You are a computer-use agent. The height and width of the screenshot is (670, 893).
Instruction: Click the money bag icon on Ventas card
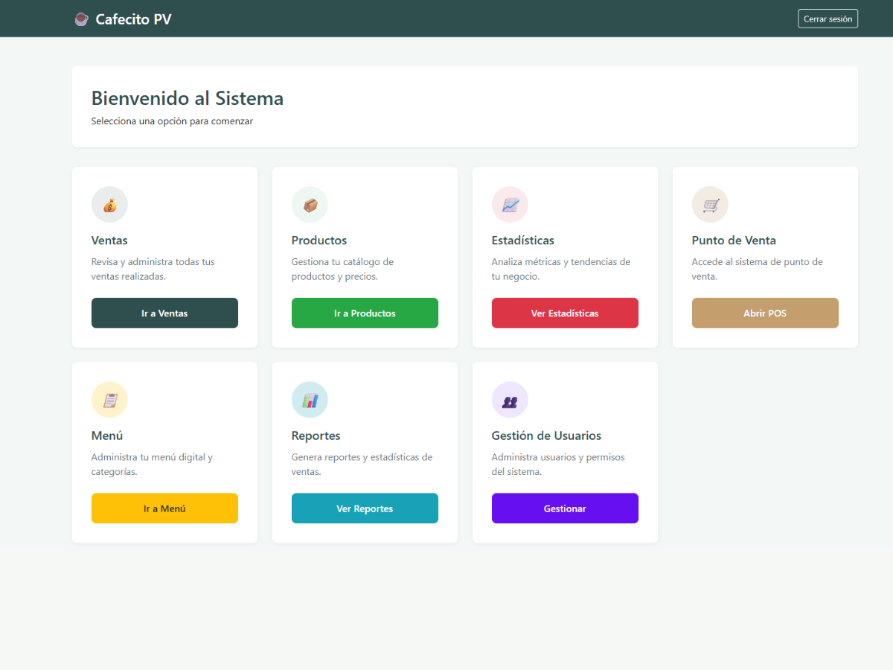(109, 205)
